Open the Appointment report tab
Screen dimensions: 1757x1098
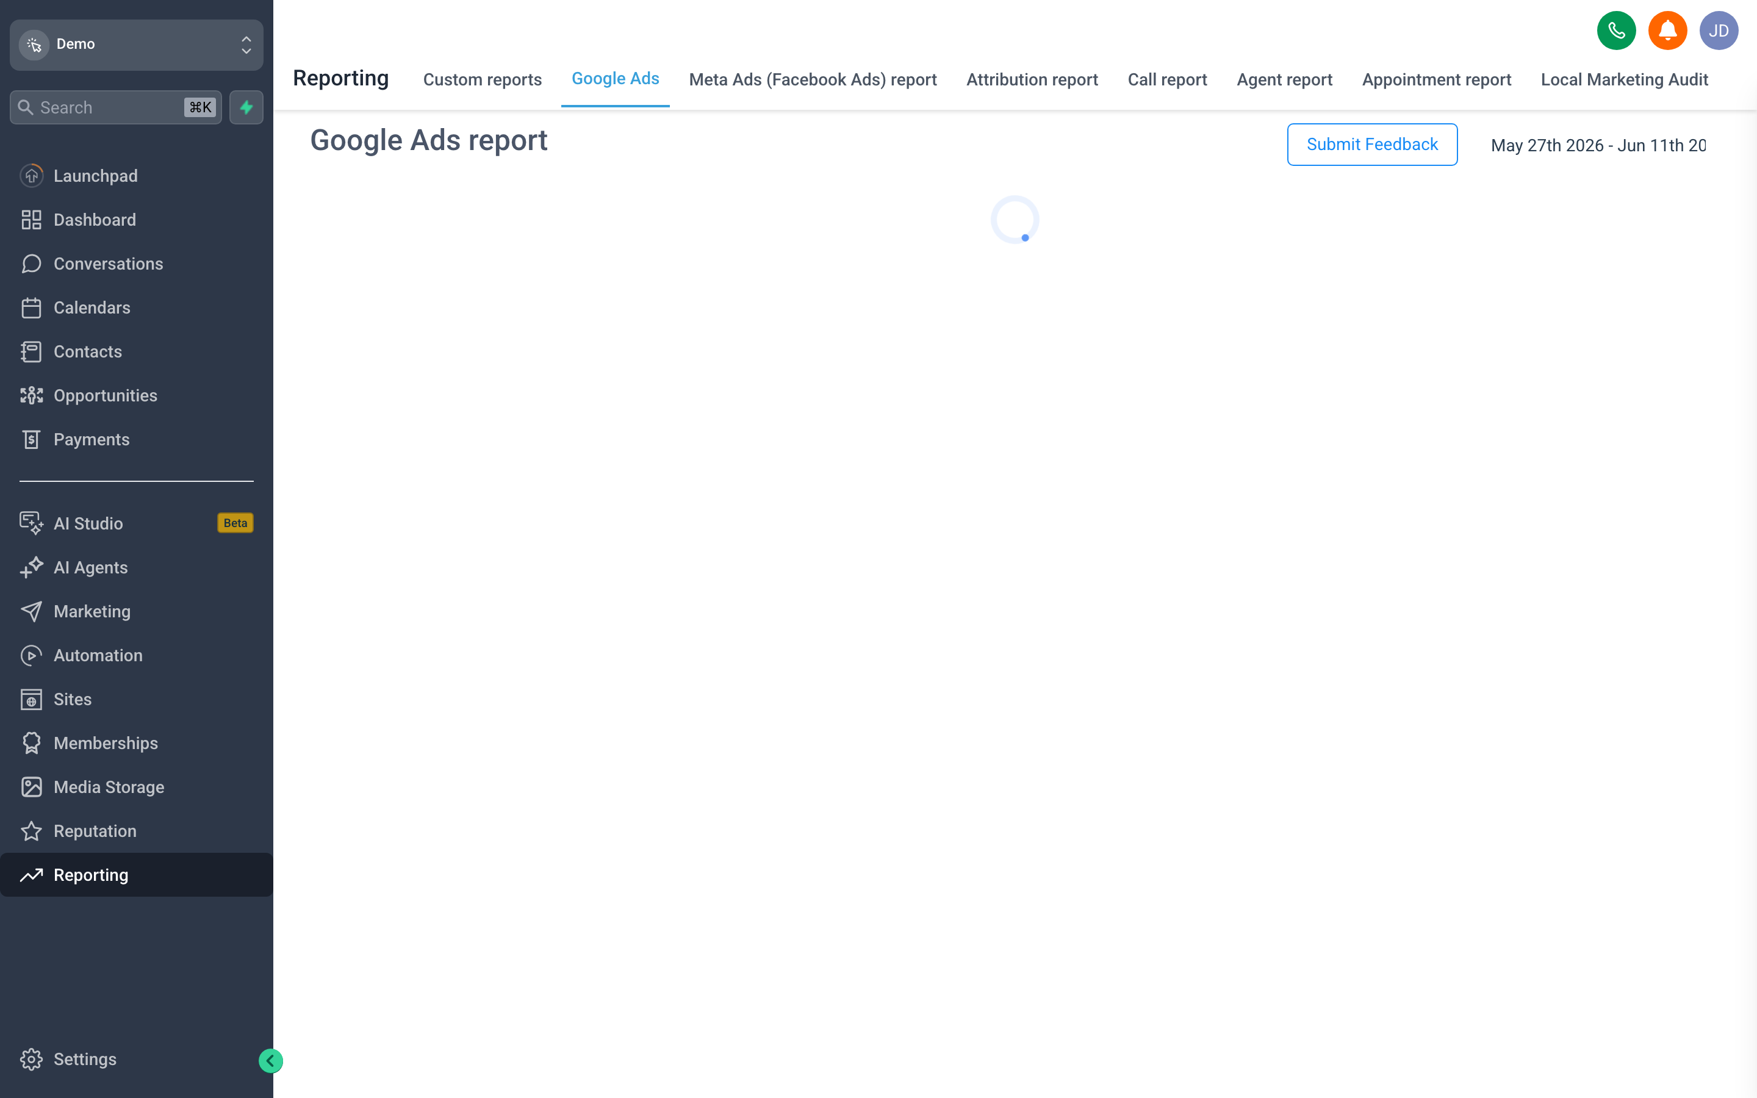tap(1436, 79)
